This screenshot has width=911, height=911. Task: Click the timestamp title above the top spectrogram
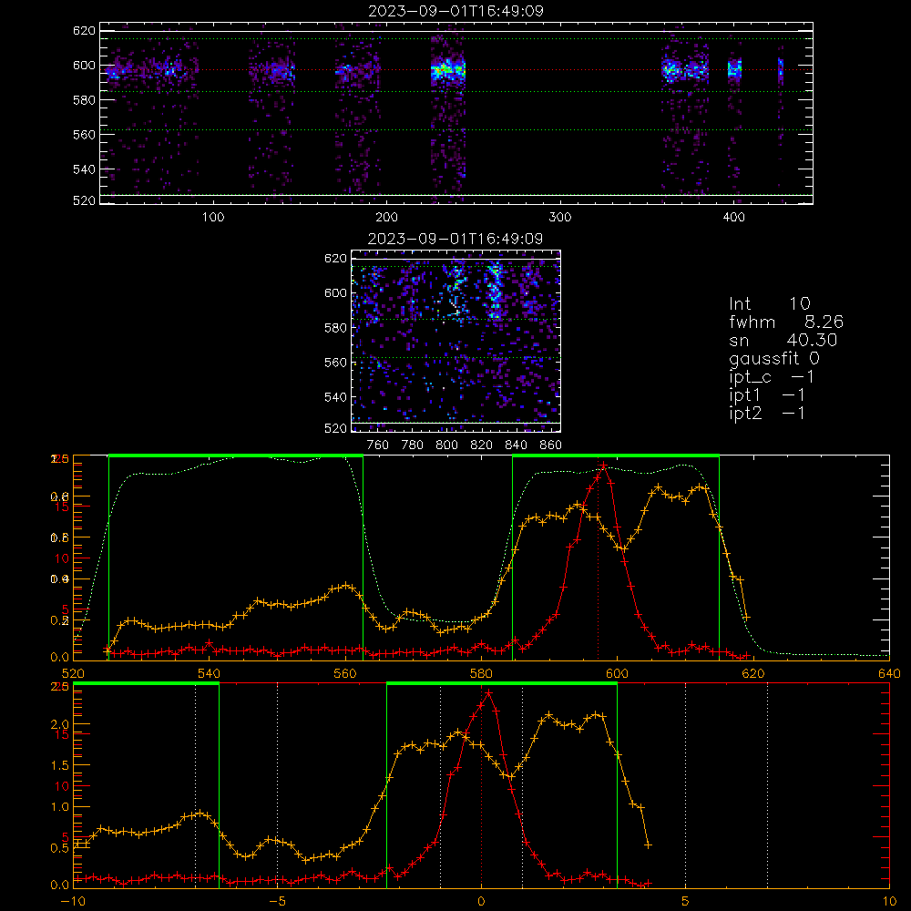(455, 11)
